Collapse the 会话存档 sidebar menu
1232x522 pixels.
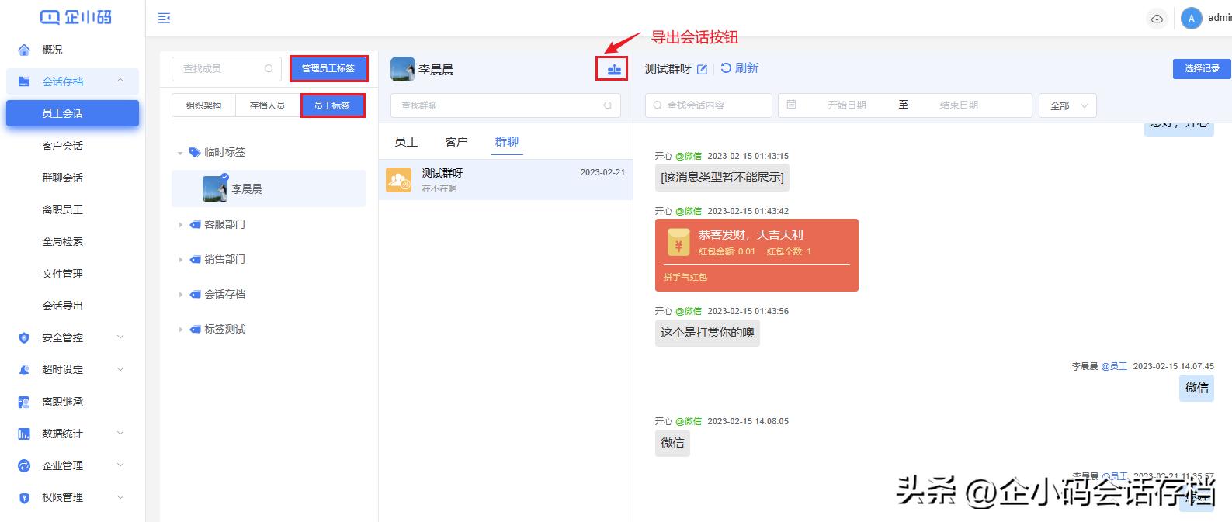click(72, 81)
